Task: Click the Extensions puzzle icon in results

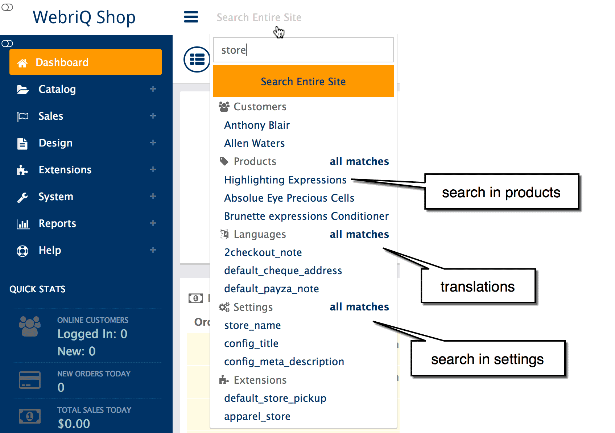Action: pos(224,380)
